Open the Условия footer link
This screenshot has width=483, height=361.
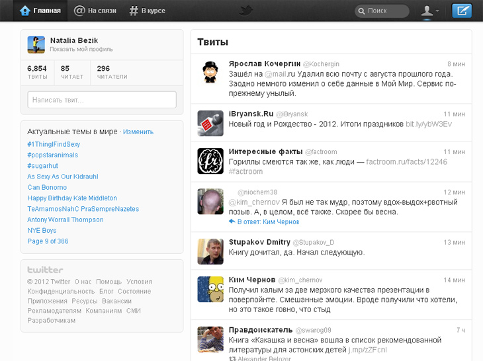point(139,282)
